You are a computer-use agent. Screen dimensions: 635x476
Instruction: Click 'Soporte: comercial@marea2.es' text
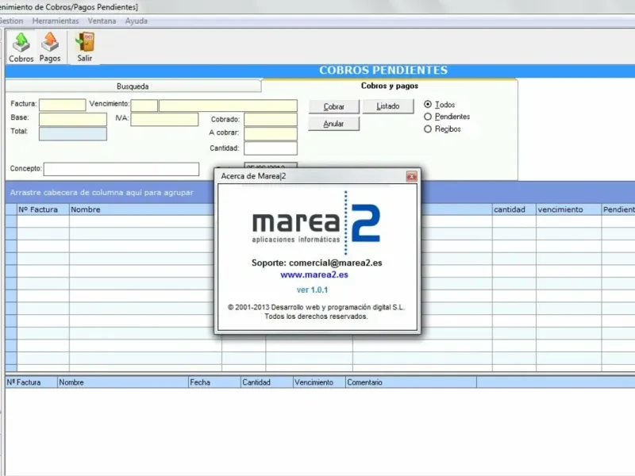click(x=317, y=263)
